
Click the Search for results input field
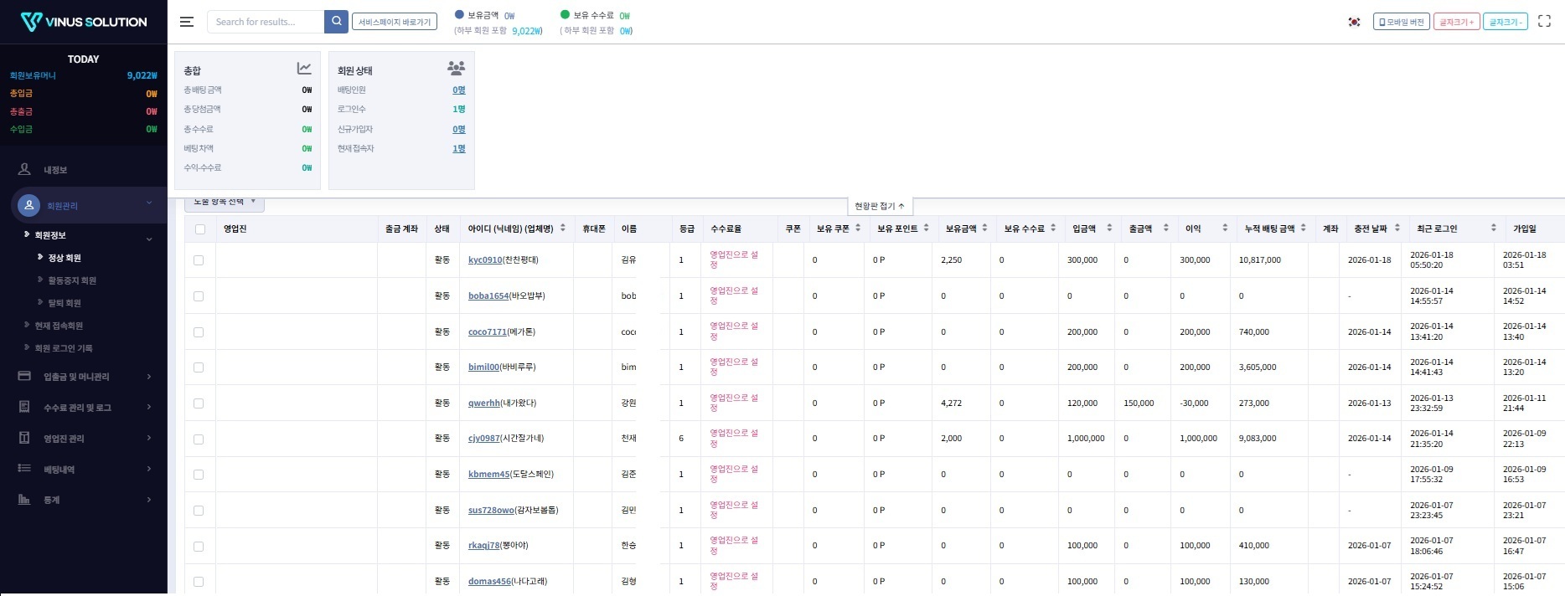[x=266, y=22]
